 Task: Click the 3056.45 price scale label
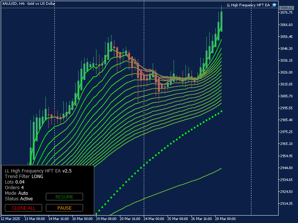point(286,36)
